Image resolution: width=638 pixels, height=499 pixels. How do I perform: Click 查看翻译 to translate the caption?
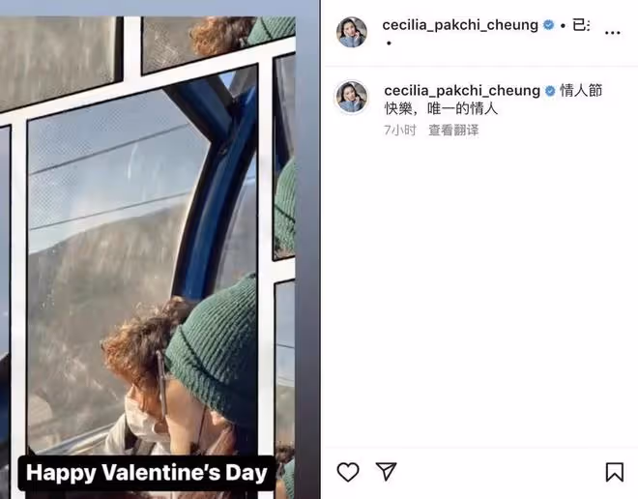pyautogui.click(x=453, y=131)
